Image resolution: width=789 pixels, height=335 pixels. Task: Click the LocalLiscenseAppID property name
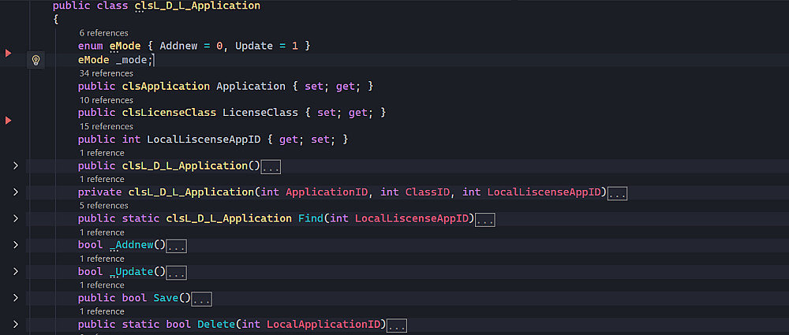click(x=204, y=140)
